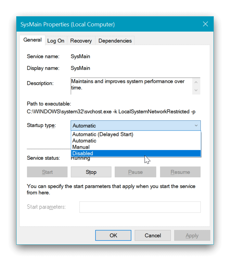Image resolution: width=230 pixels, height=261 pixels.
Task: Click the greyed-out Start button
Action: (47, 172)
